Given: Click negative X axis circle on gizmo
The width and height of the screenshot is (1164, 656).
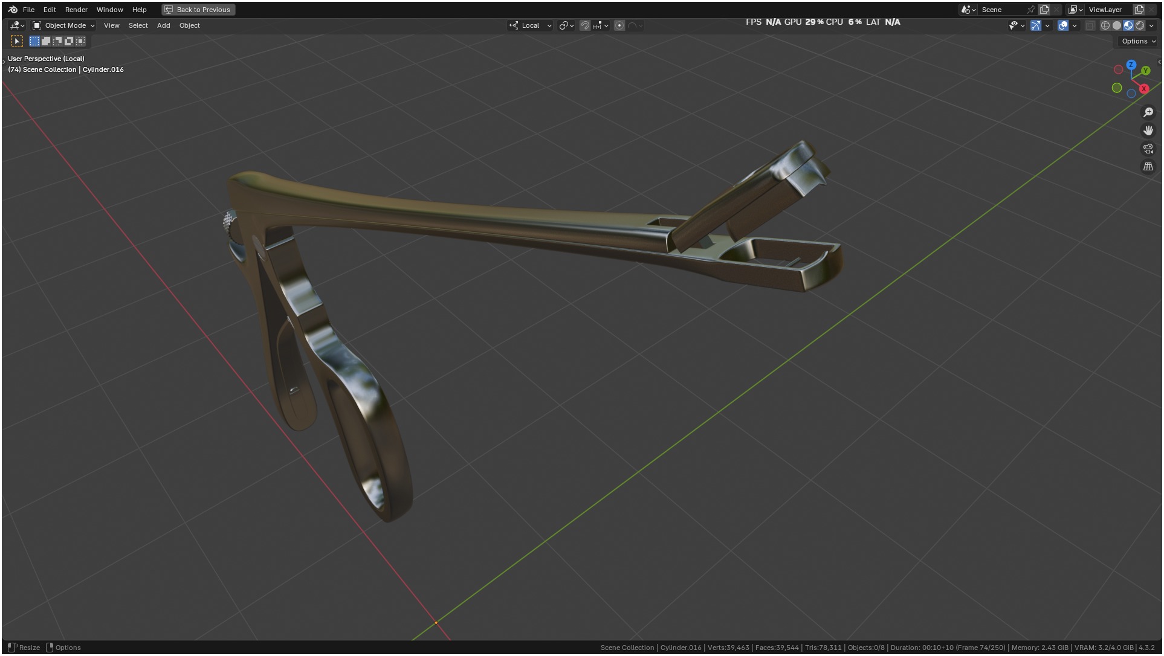Looking at the screenshot, I should click(1119, 69).
